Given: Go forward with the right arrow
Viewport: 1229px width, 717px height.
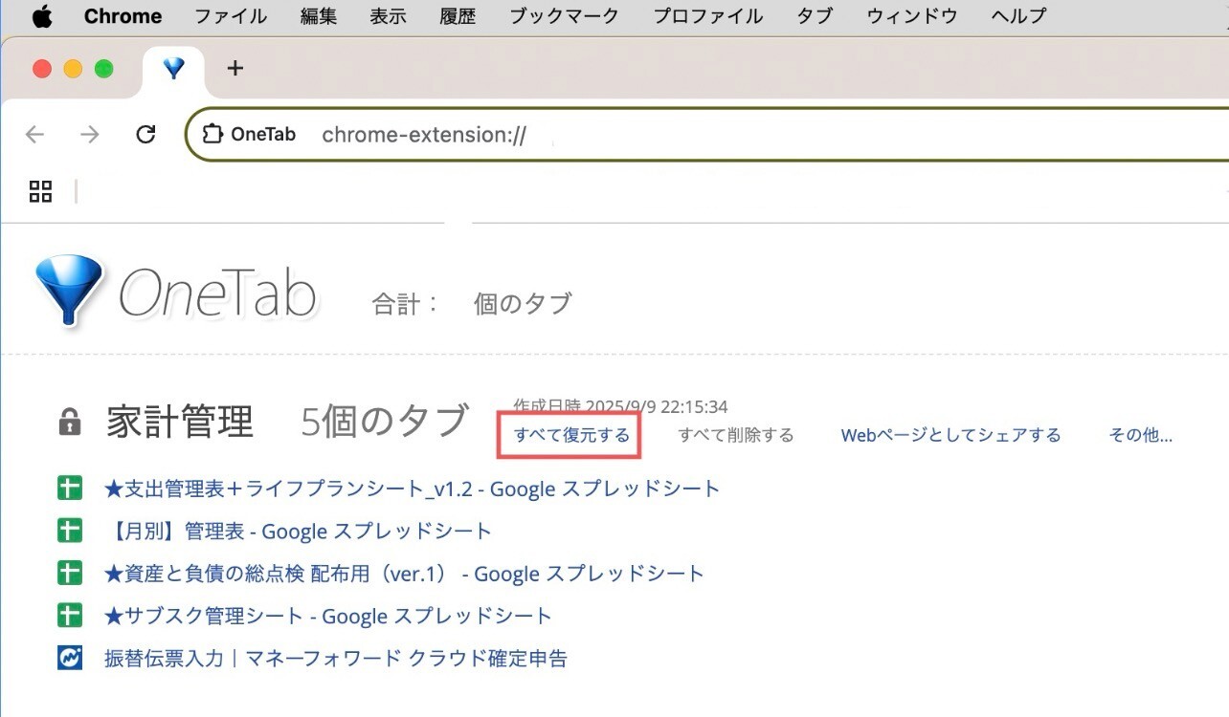Looking at the screenshot, I should (90, 135).
